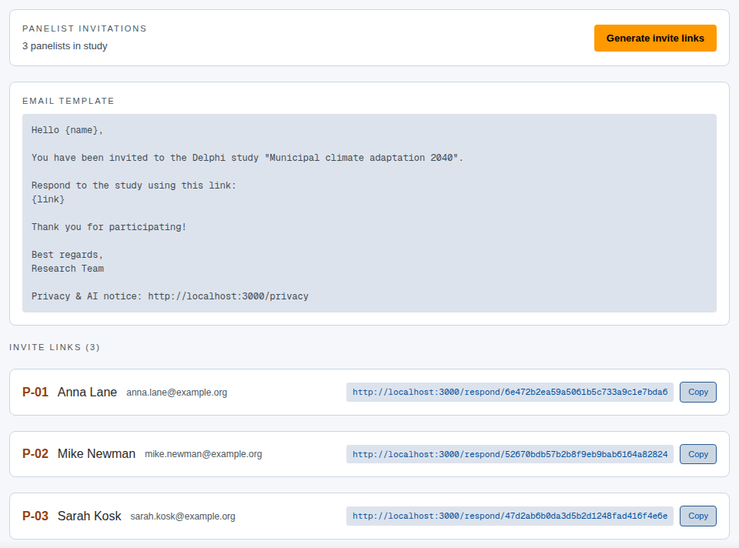Click the P-03 panelist ID

[35, 516]
